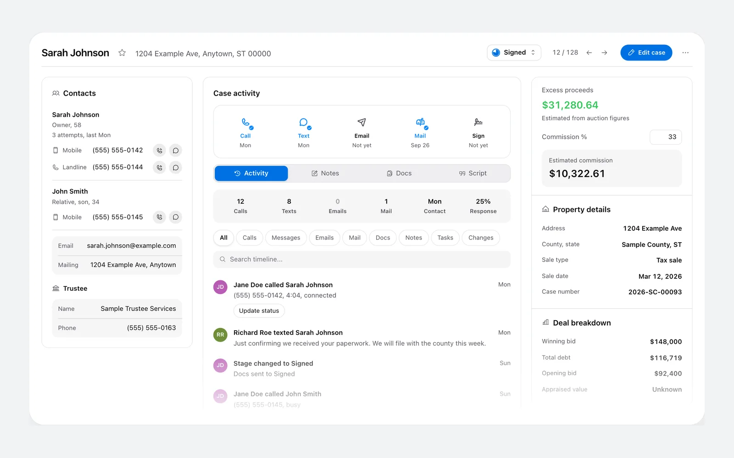Click the case number 2026-SC-00093
Viewport: 734px width, 458px height.
pyautogui.click(x=655, y=292)
